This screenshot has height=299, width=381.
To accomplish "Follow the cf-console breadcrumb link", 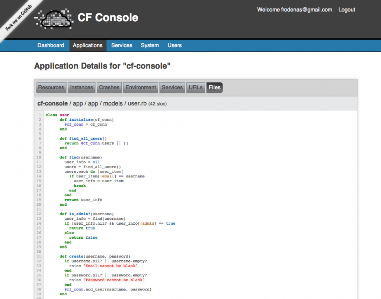I will pyautogui.click(x=52, y=103).
